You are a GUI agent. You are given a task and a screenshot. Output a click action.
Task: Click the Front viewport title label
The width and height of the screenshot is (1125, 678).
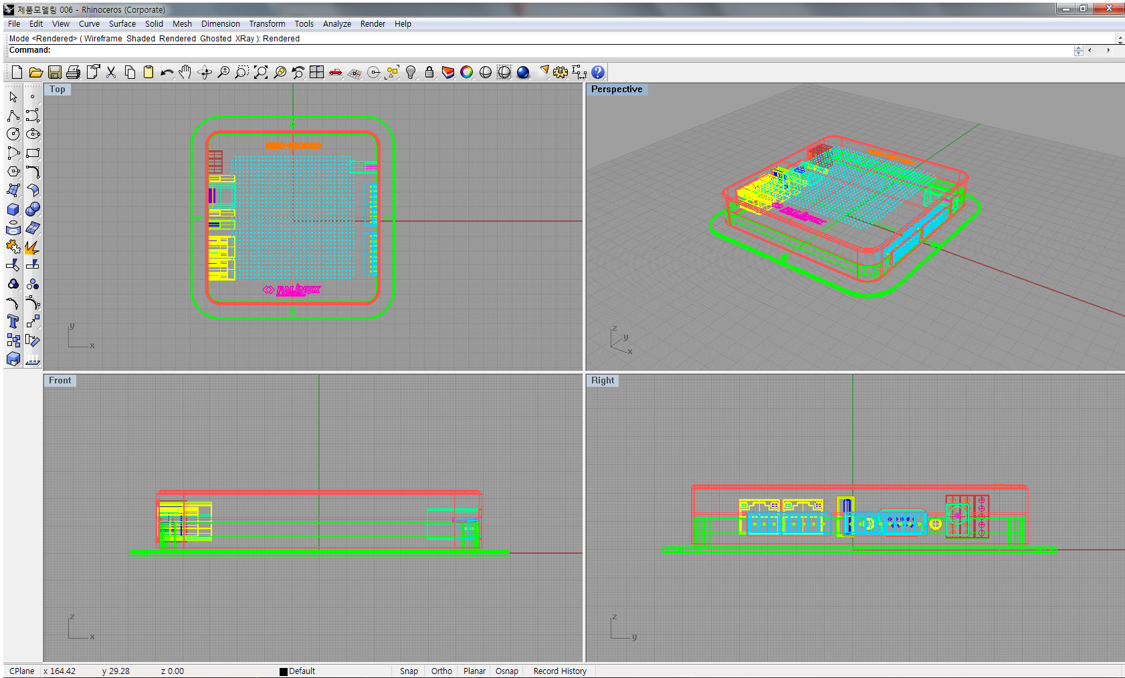60,381
